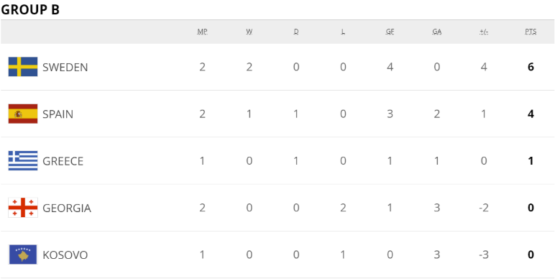Screen dimensions: 555x279
Task: Click the D draws column header
Action: (x=296, y=32)
